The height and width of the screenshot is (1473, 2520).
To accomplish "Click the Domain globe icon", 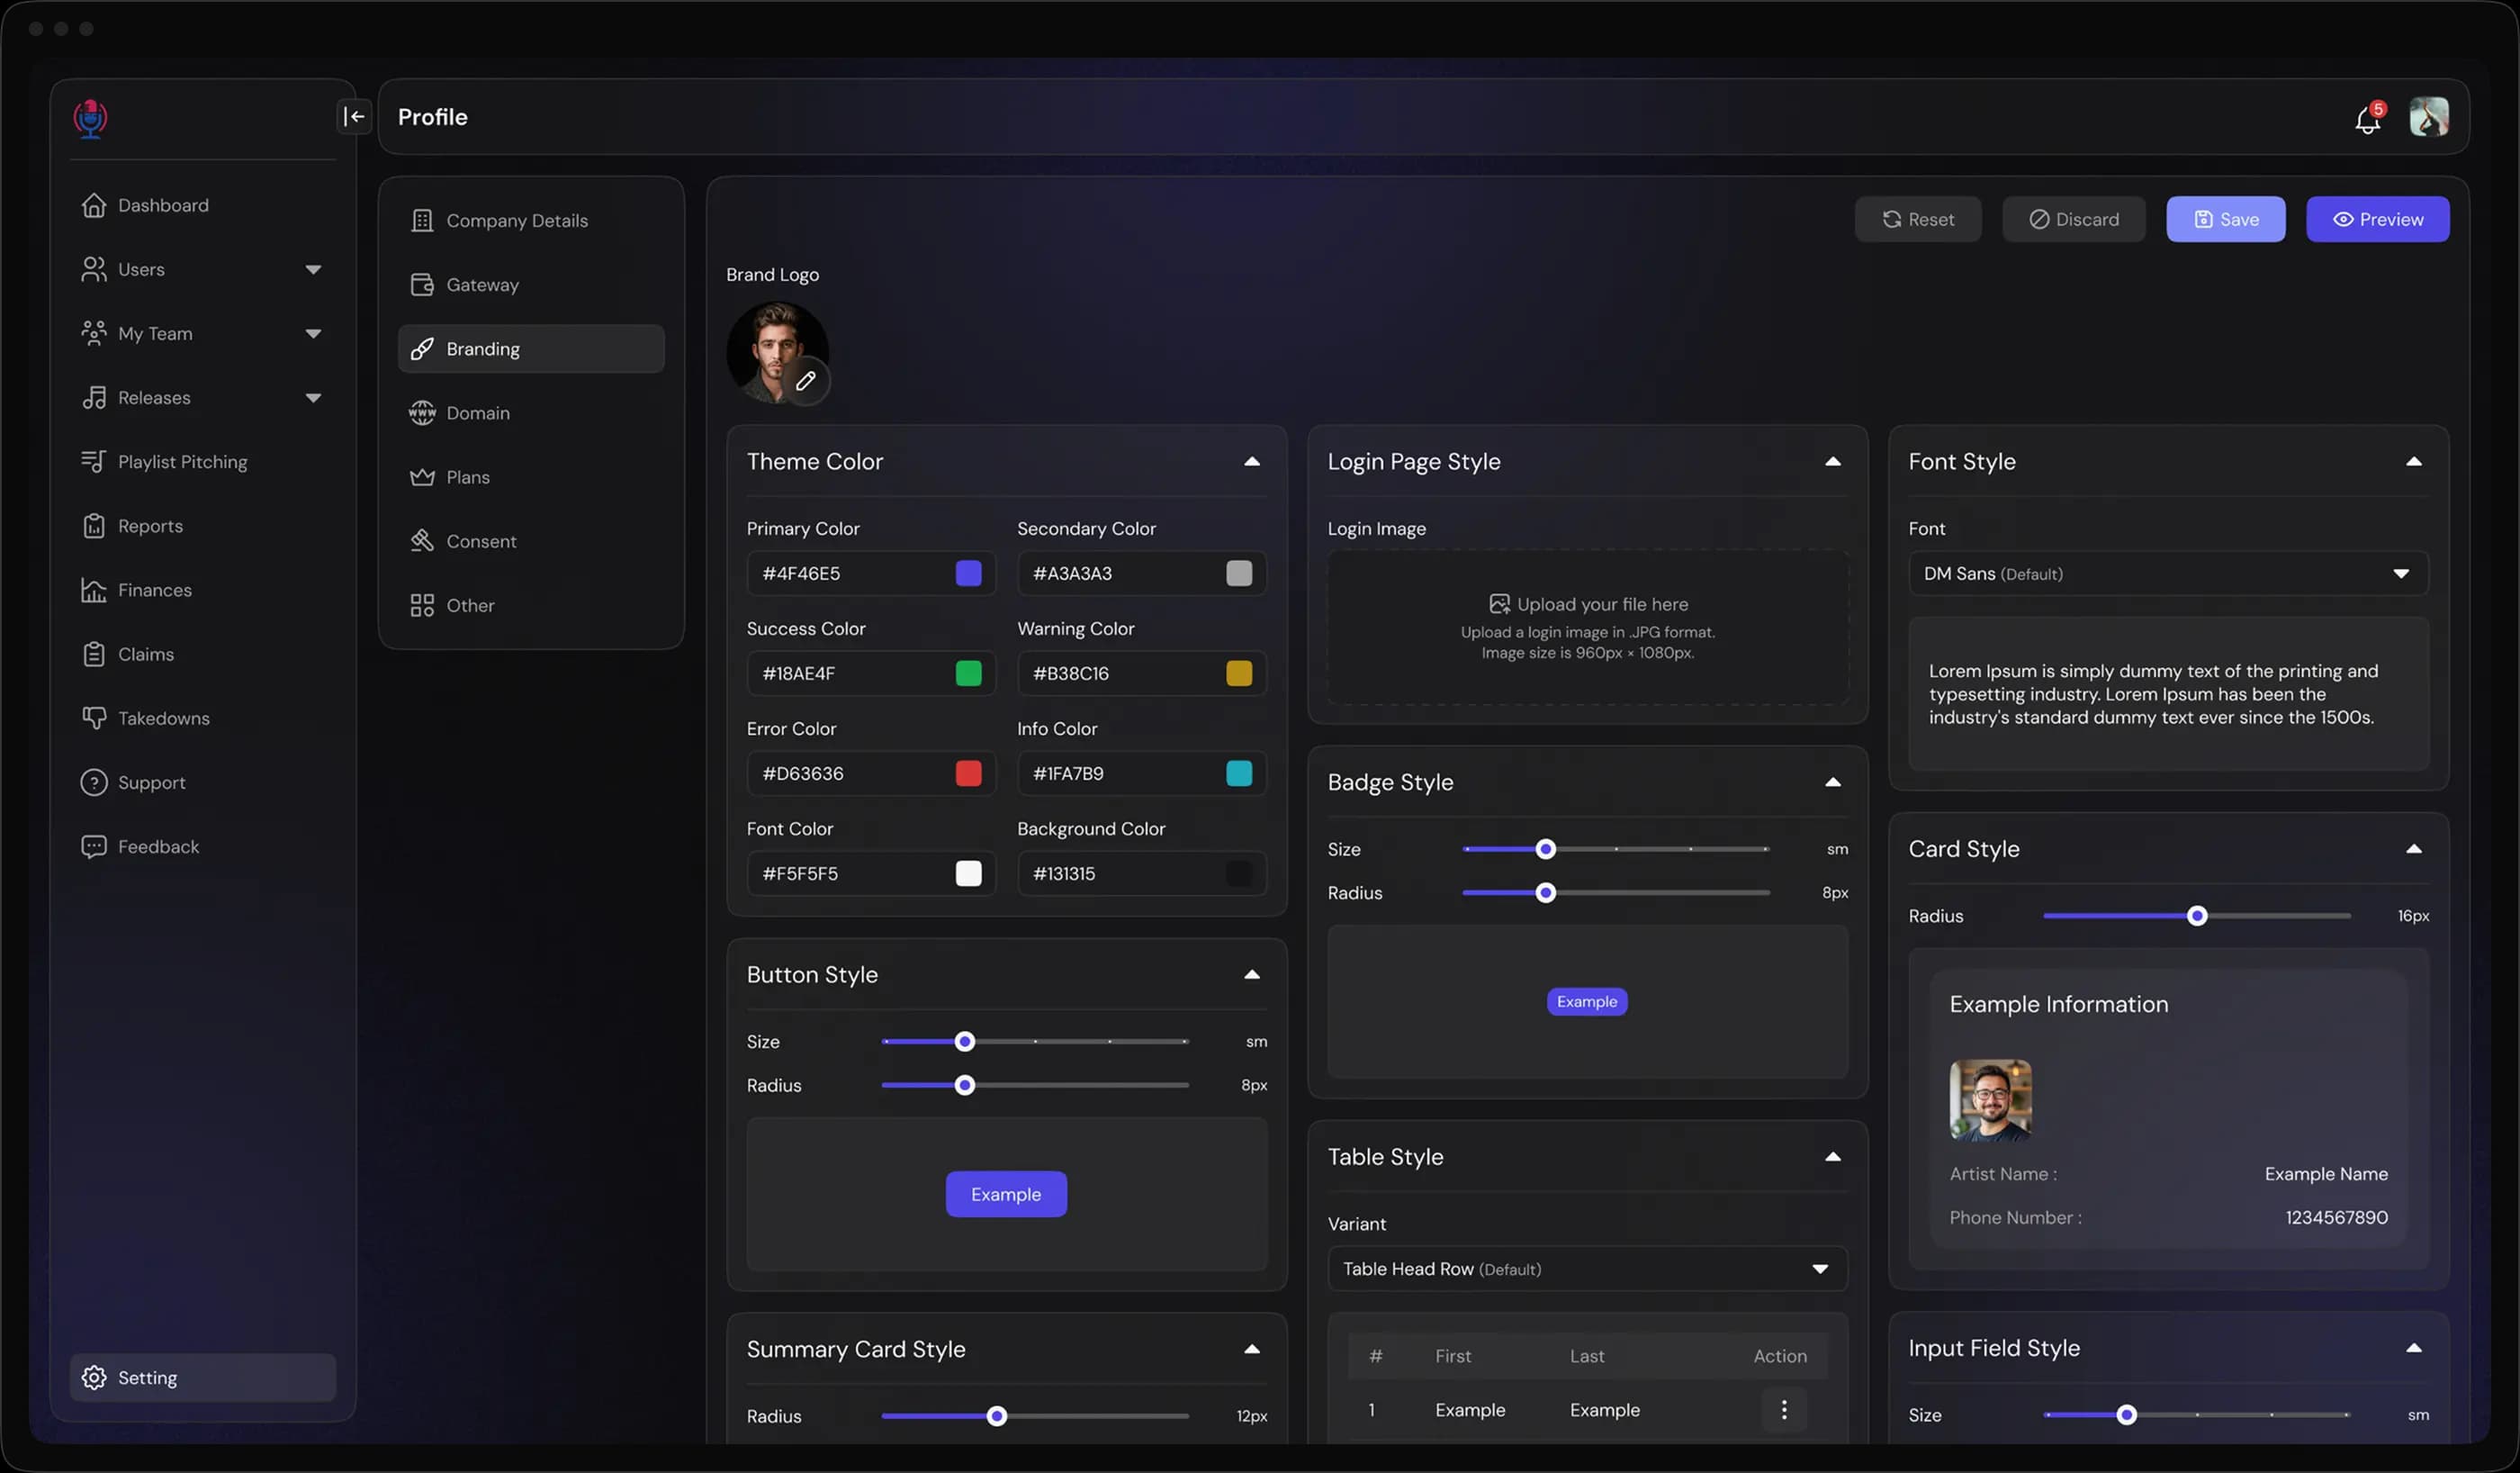I will coord(422,412).
